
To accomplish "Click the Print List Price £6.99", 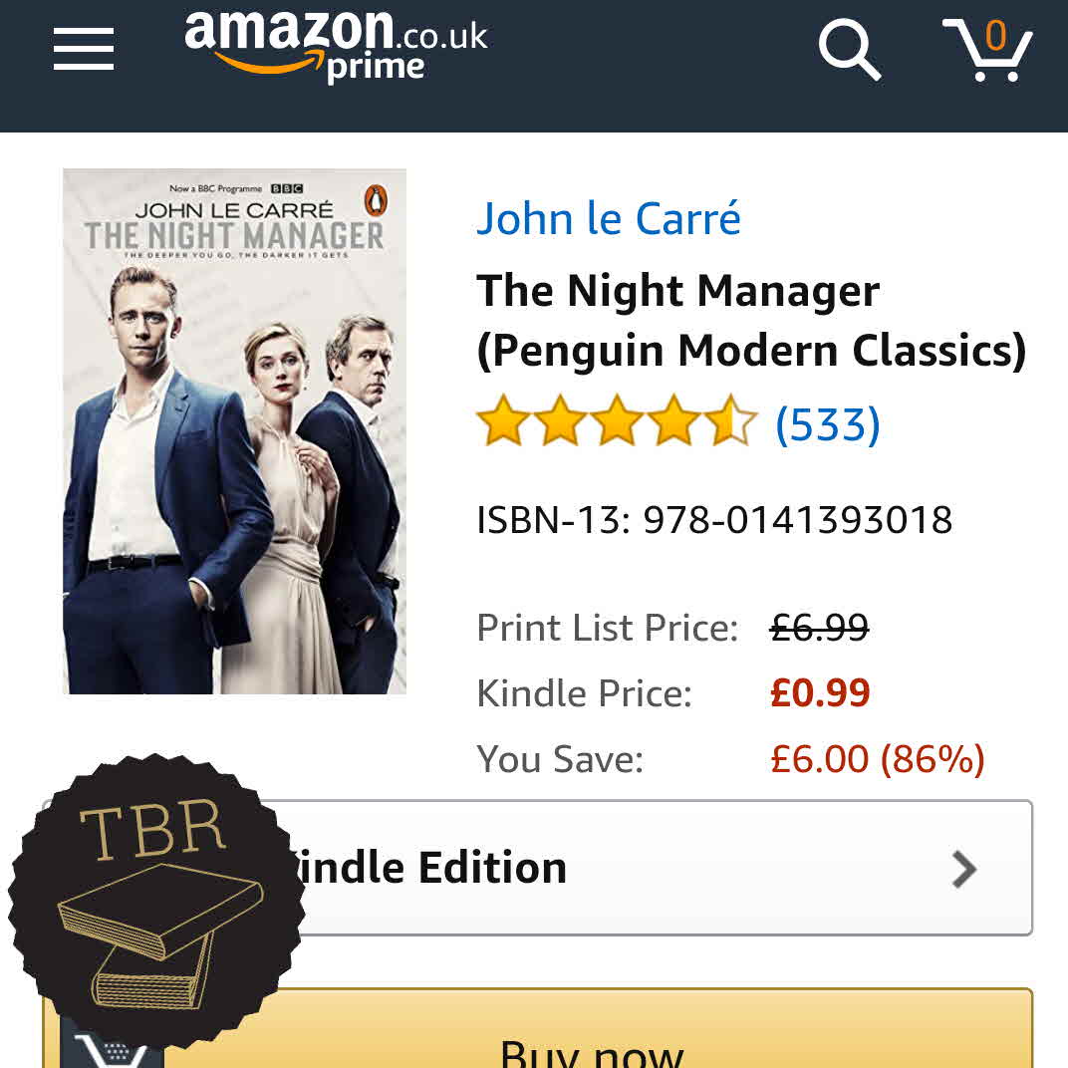I will tap(819, 628).
